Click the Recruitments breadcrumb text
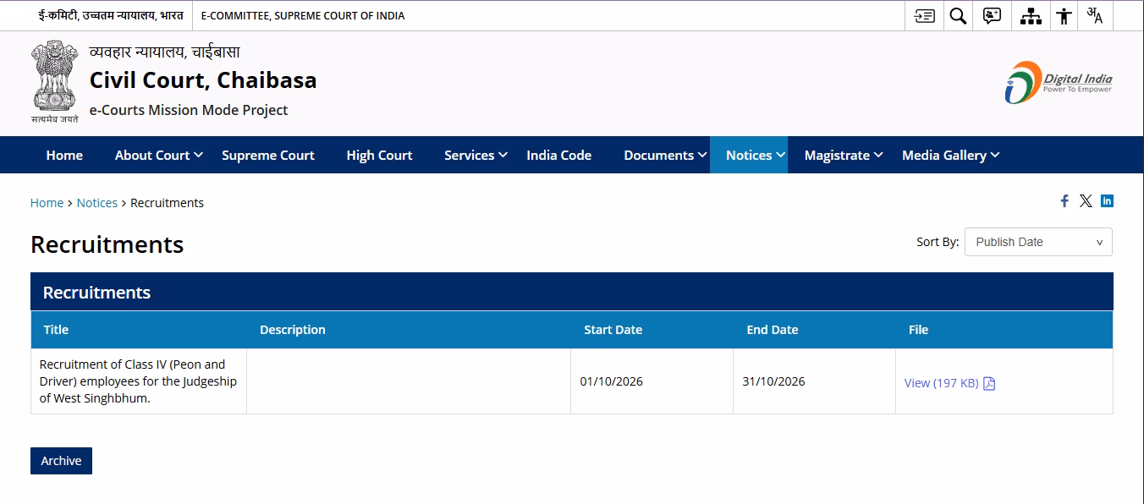 tap(167, 203)
